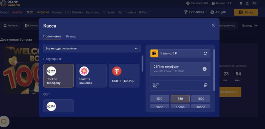This screenshot has height=129, width=265.
Task: Expand Все методы пополнения dropdown
Action: [x=92, y=49]
